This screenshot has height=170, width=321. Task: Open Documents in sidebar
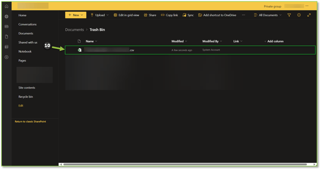26,34
